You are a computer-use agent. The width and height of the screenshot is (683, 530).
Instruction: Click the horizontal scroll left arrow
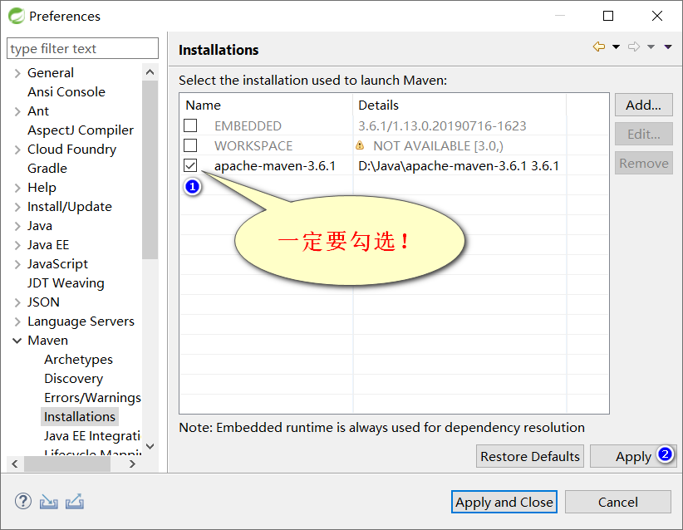coord(15,464)
